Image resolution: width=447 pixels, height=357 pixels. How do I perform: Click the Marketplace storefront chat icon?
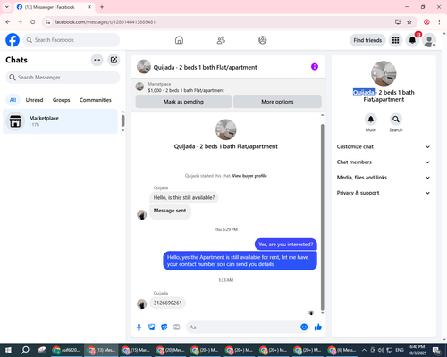point(15,121)
